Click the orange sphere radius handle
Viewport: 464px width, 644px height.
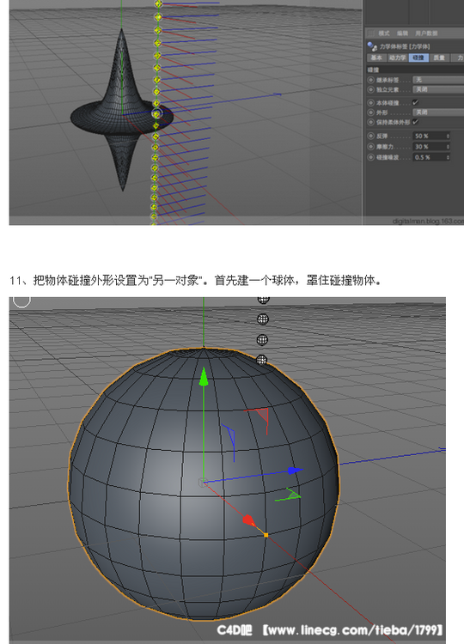(x=266, y=535)
